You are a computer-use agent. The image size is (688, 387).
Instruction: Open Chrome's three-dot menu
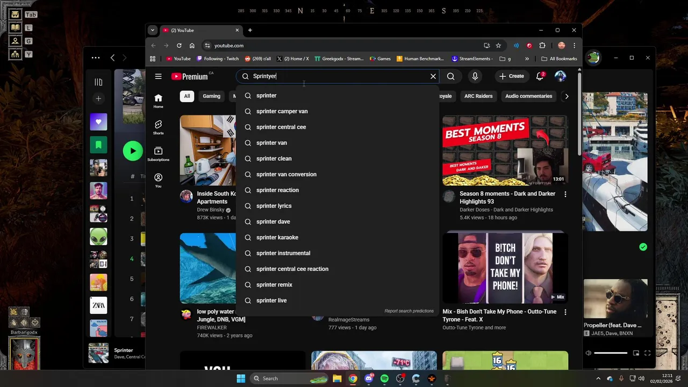tap(574, 46)
